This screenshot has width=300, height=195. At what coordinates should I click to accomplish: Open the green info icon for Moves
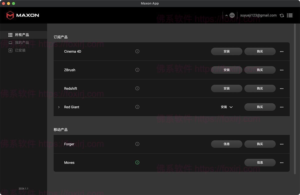(137, 163)
